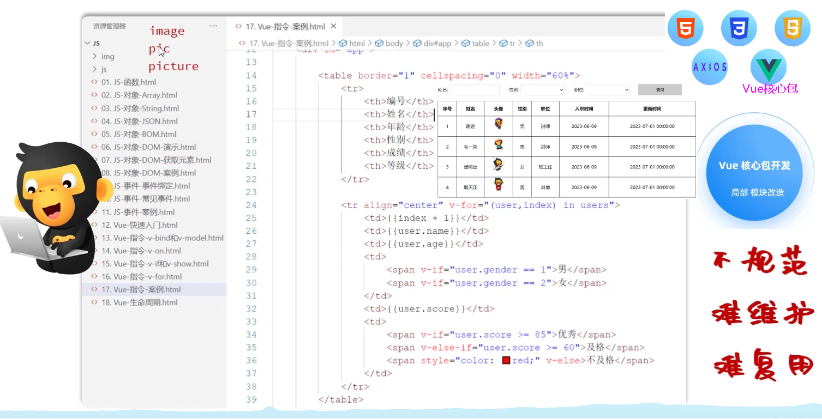
Task: Open the 职位 dropdown
Action: (x=608, y=90)
